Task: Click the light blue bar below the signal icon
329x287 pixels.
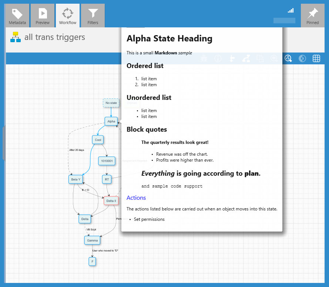Action: coord(284,20)
